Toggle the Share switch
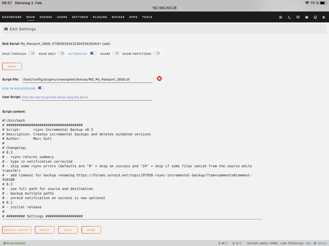Image resolution: width=329 pixels, height=246 pixels. (116, 53)
